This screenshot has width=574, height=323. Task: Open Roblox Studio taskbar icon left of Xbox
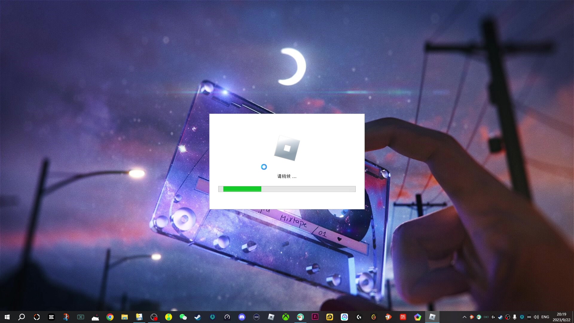point(271,317)
